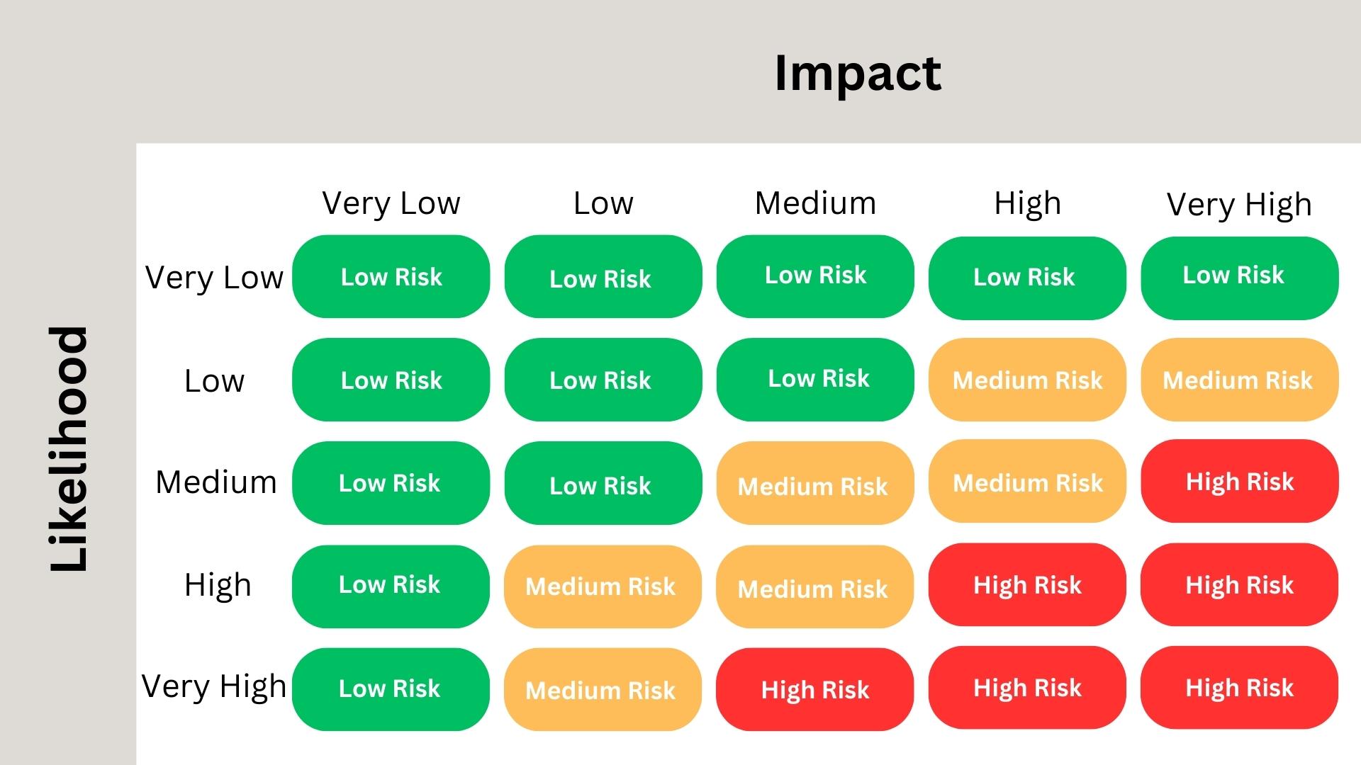Click High Risk cell at High likelihood, High impact
The image size is (1361, 765).
click(1027, 585)
